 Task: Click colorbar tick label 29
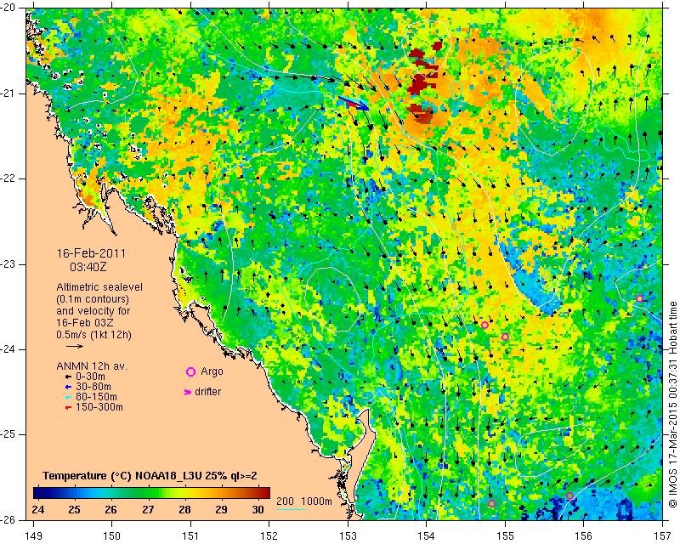click(x=222, y=509)
